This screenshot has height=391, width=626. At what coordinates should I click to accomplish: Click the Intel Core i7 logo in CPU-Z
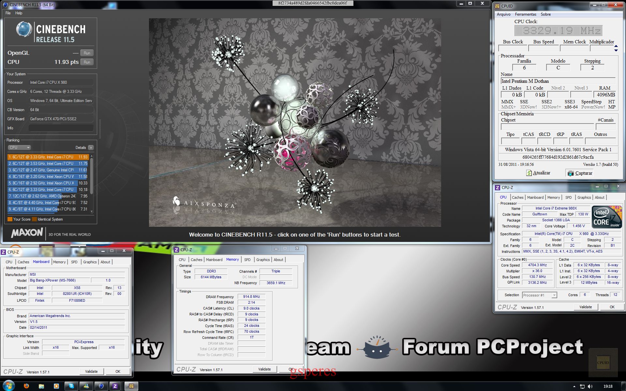[x=607, y=217]
